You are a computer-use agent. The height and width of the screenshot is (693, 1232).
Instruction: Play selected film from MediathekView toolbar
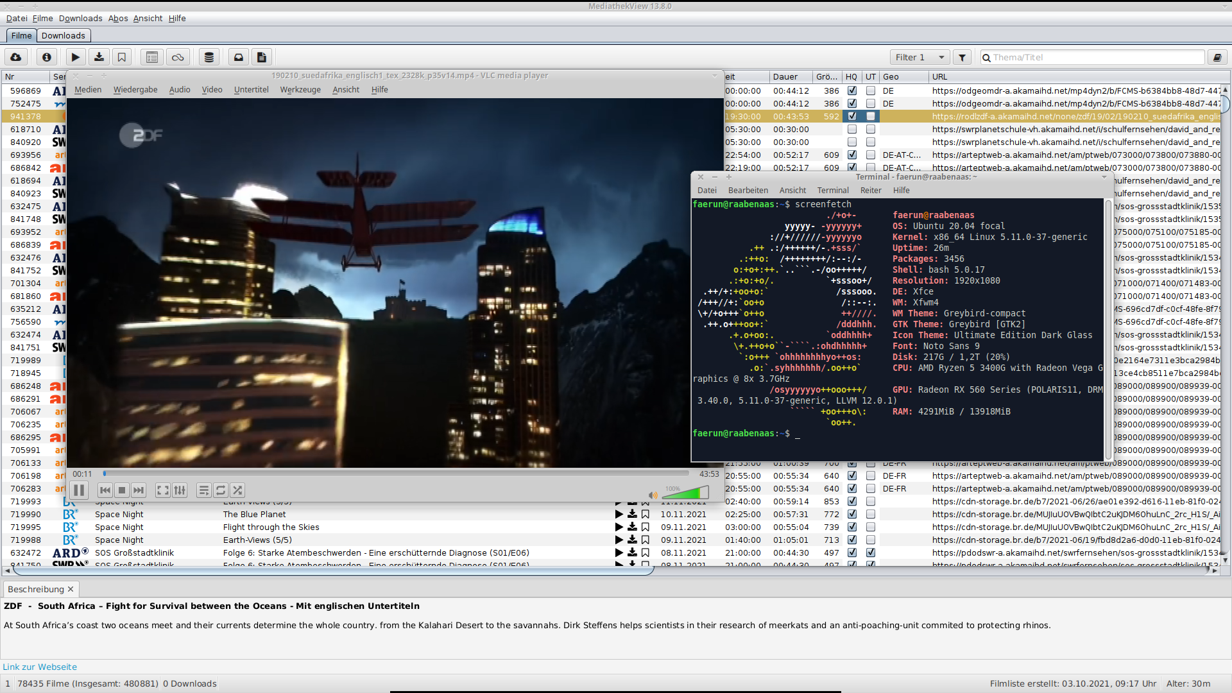pos(76,58)
